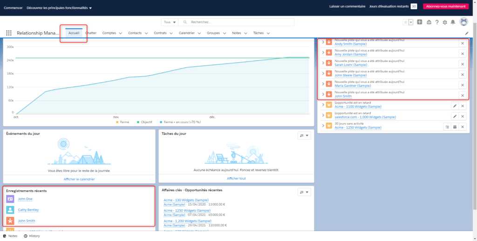Click the 30 evaluation days remaining badge
477x241 pixels.
(x=414, y=7)
